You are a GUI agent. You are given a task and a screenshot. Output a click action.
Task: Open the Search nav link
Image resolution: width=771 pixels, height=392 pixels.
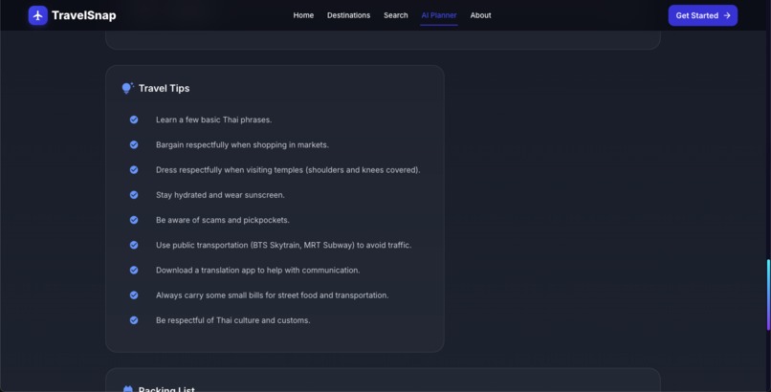click(x=396, y=15)
